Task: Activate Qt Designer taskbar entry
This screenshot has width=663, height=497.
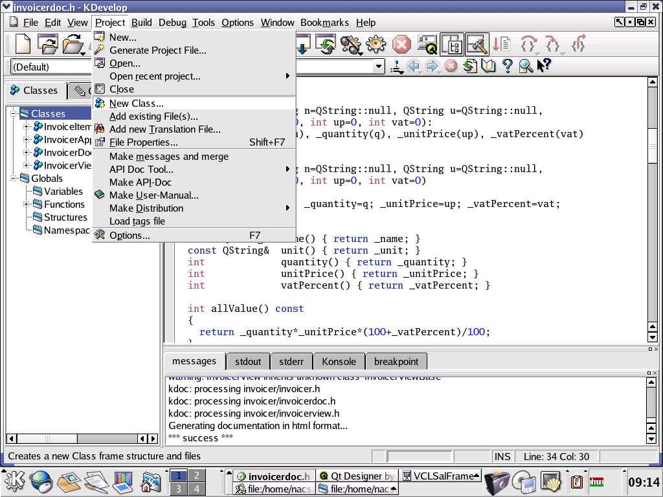Action: point(357,476)
